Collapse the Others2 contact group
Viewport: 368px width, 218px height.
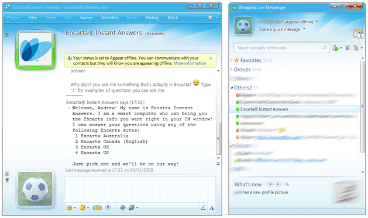[232, 88]
